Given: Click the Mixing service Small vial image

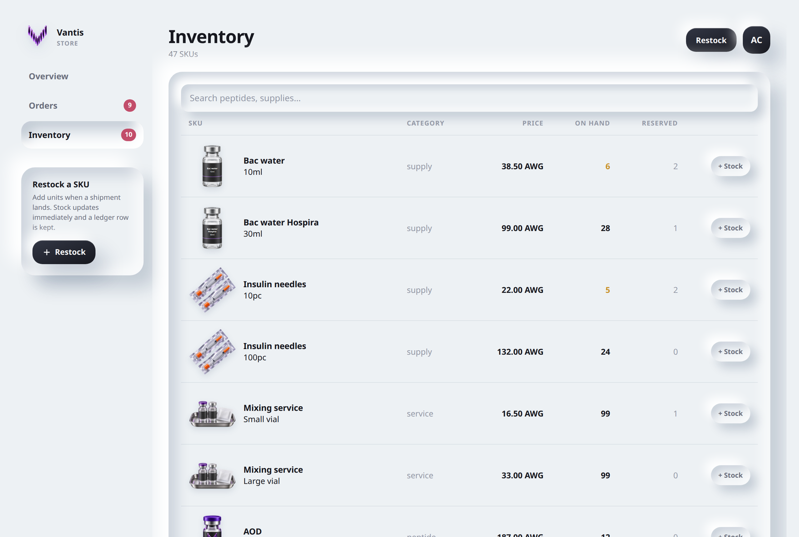Looking at the screenshot, I should pos(212,414).
